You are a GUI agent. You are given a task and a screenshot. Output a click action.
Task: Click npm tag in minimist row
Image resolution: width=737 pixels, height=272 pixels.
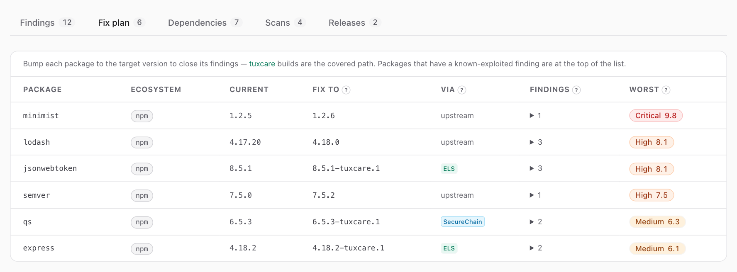(142, 116)
